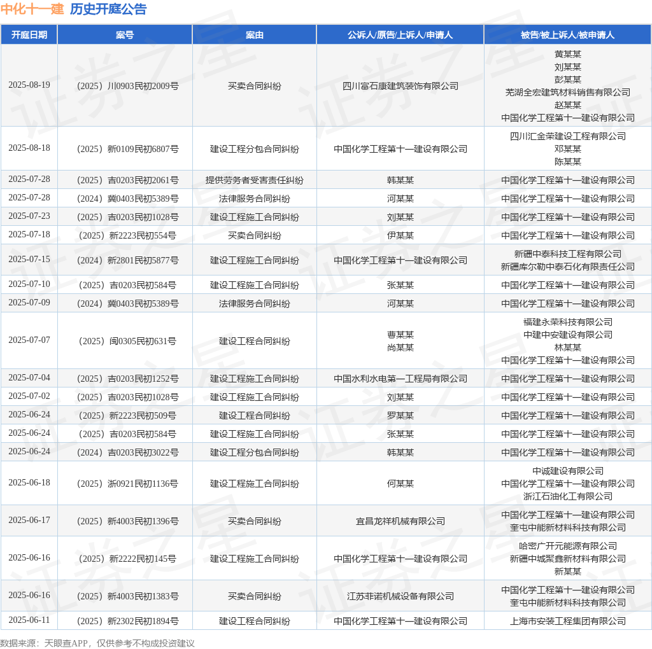Screen dimensions: 652x649
Task: Click plaintiff 罗某某
Action: [400, 415]
